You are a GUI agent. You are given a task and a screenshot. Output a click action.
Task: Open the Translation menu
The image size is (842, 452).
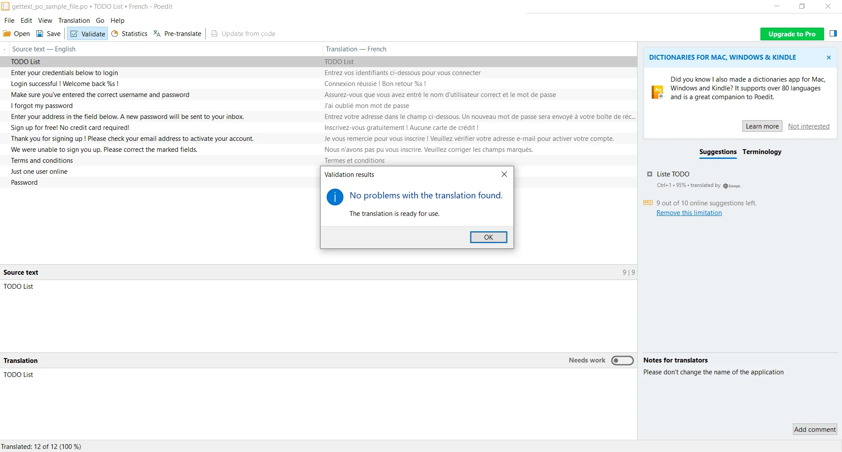tap(74, 21)
